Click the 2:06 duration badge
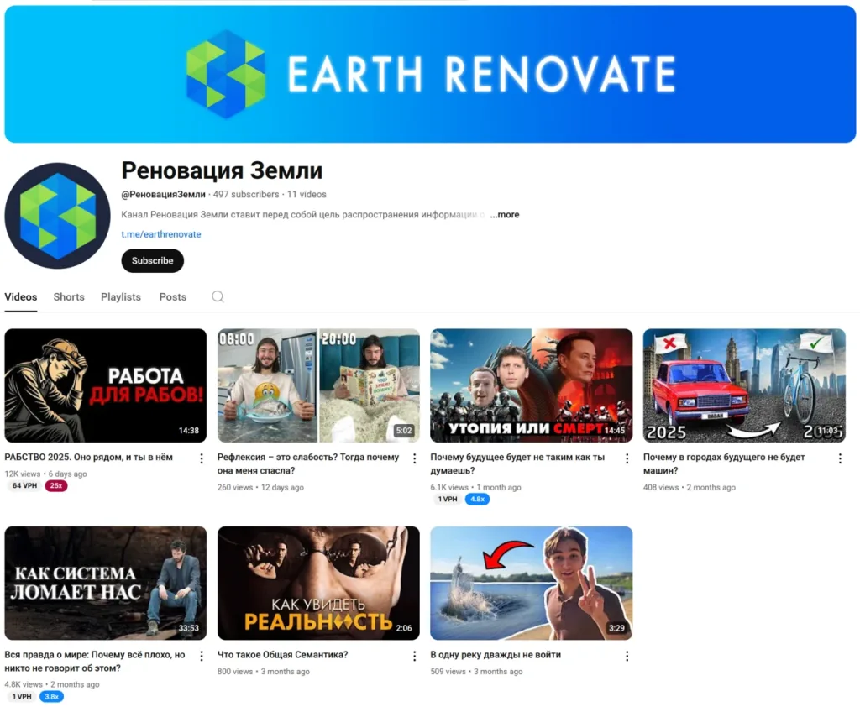The width and height of the screenshot is (860, 707). (404, 628)
